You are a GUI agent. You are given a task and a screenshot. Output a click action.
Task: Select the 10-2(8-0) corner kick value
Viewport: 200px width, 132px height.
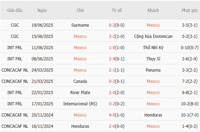[190, 104]
